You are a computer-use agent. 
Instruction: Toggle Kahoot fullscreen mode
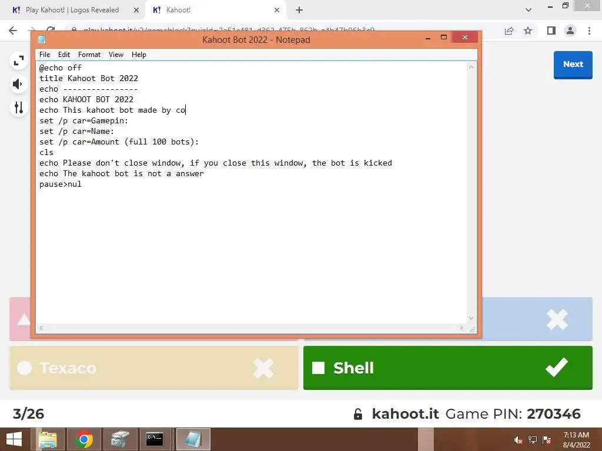[18, 60]
